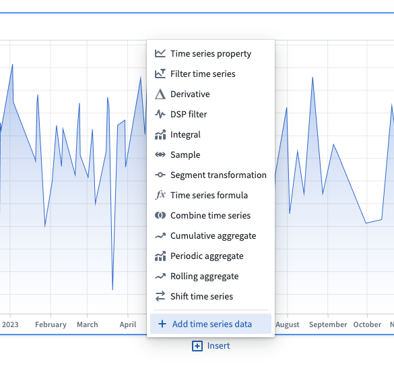Click the April axis label

128,324
